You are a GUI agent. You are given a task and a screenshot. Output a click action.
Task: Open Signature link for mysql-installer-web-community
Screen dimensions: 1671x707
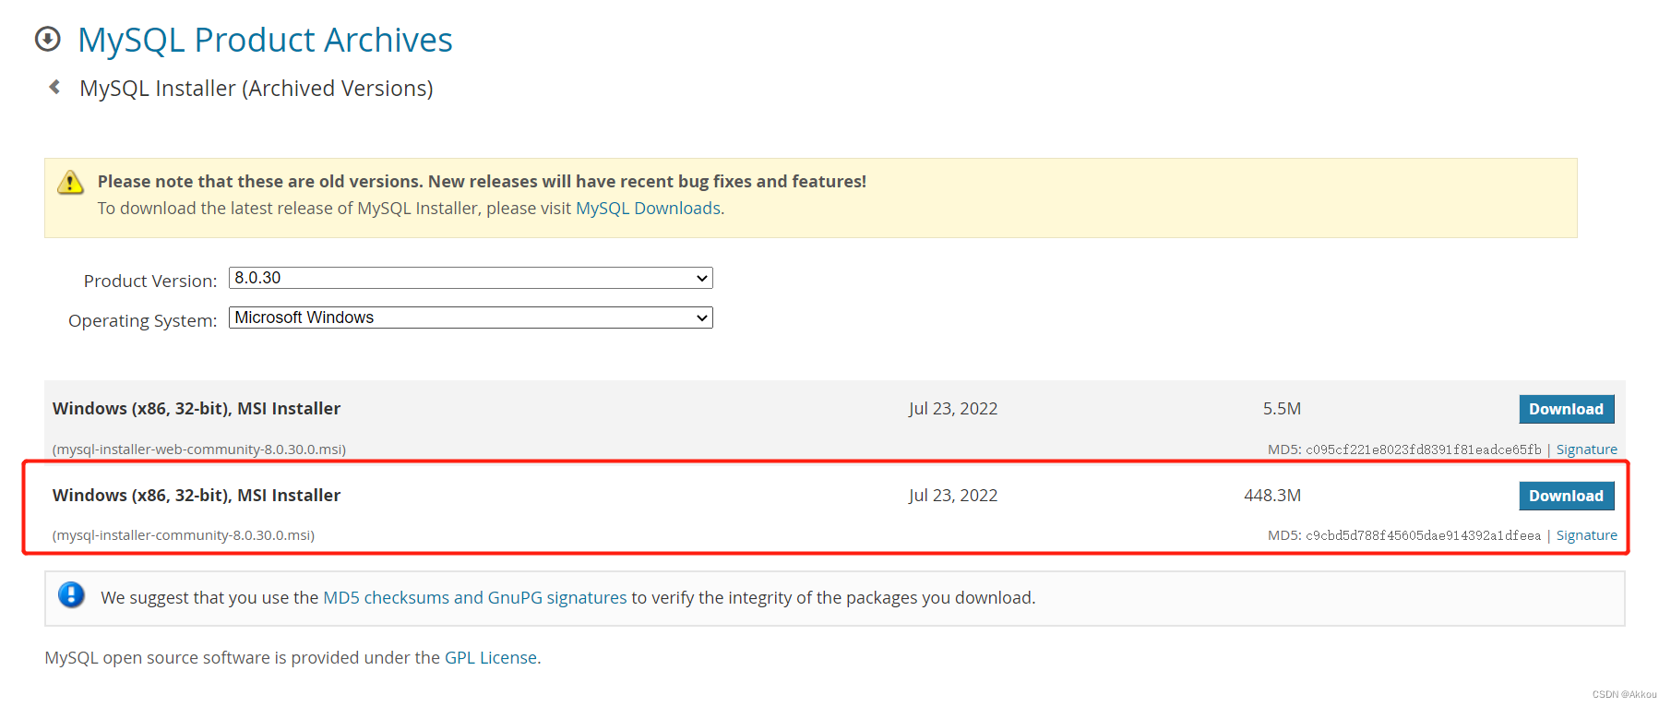(x=1586, y=449)
